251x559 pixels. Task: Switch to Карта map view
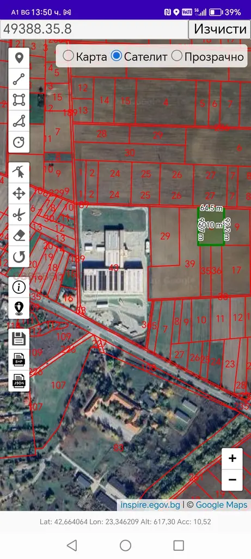click(84, 56)
